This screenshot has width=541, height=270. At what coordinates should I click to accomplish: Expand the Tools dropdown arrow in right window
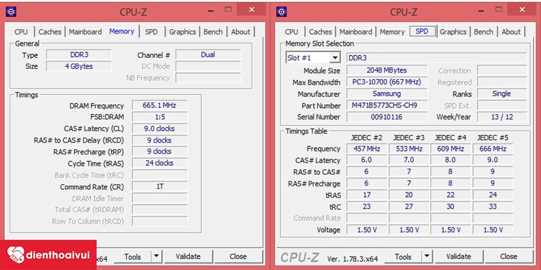tap(427, 256)
